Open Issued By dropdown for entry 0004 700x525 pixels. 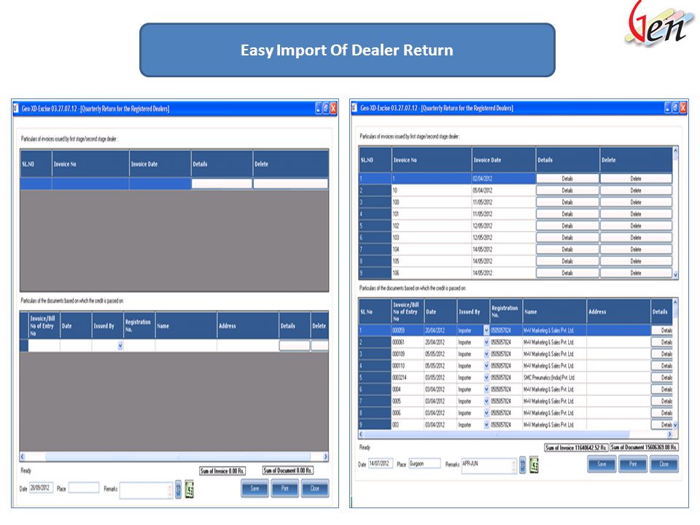pos(486,389)
